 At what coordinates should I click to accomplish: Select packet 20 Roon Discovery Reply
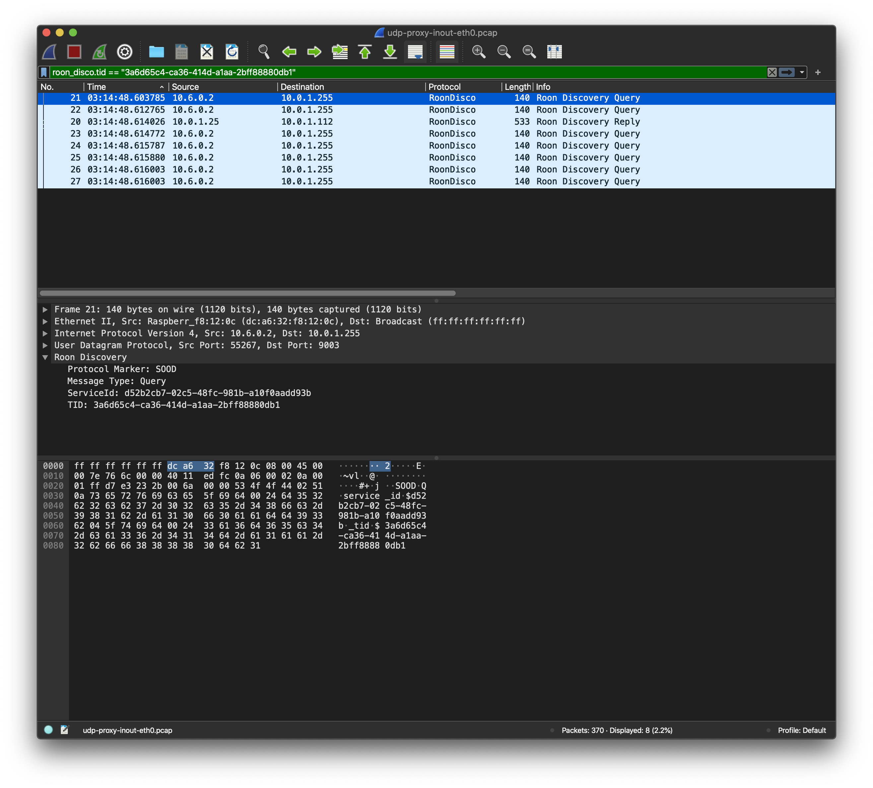(x=436, y=122)
